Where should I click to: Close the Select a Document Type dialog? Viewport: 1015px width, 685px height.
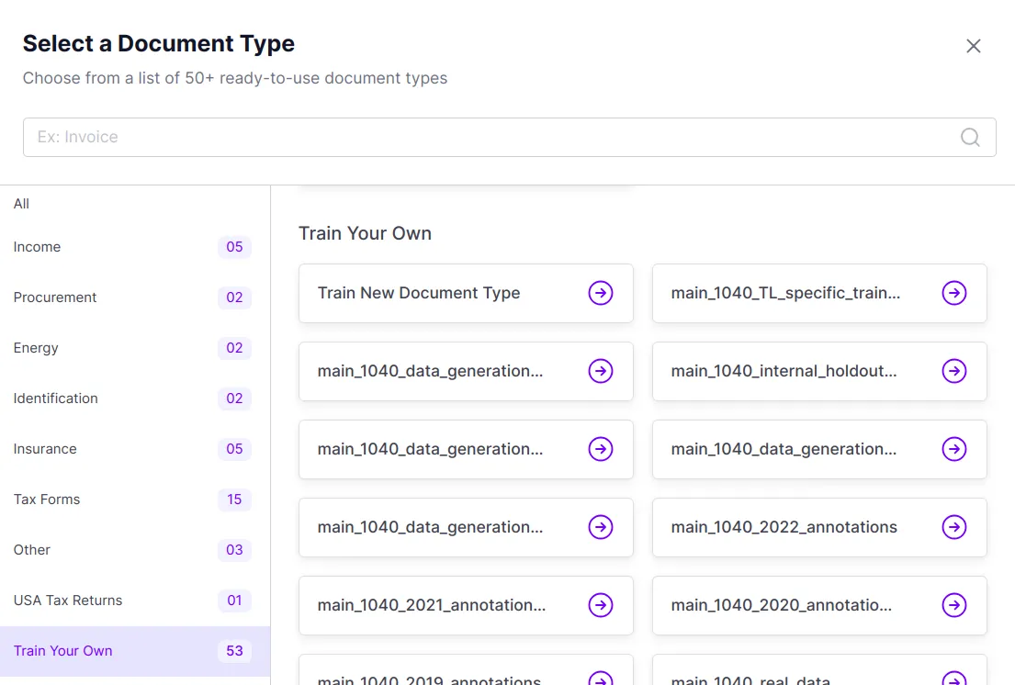973,46
